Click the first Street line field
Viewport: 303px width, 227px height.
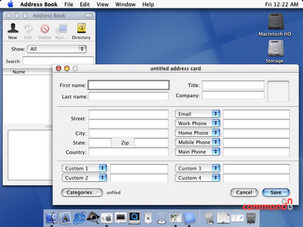(x=129, y=114)
